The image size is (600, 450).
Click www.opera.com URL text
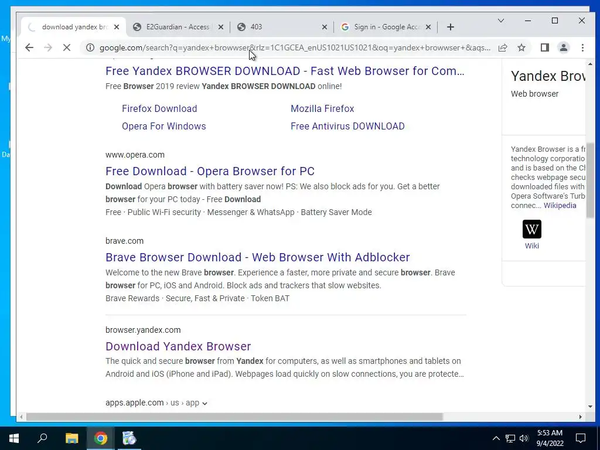pyautogui.click(x=135, y=155)
